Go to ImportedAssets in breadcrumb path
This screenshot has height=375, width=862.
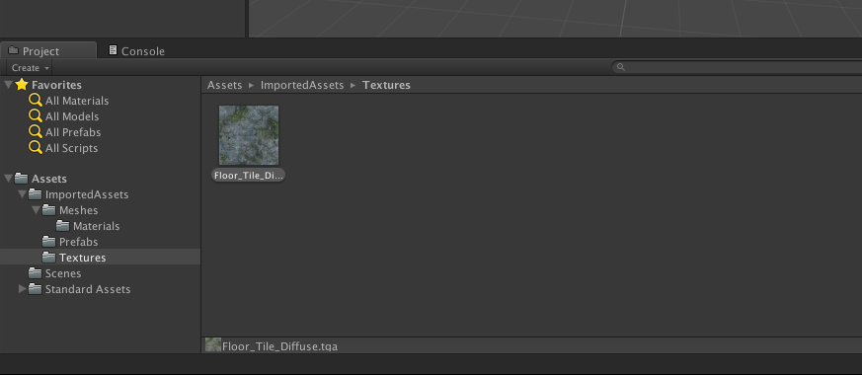[x=302, y=85]
